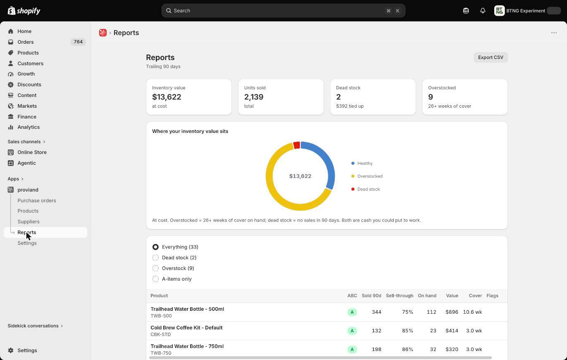Select the Overstock (9) filter

click(x=173, y=268)
